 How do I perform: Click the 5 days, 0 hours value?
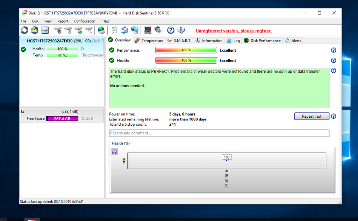[x=182, y=114]
